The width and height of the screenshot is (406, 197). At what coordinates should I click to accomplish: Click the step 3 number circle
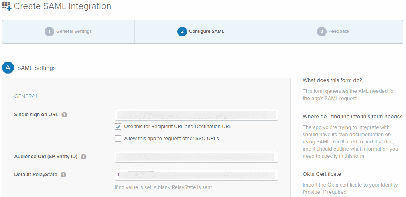(x=321, y=31)
